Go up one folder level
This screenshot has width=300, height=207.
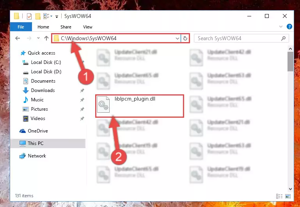click(46, 38)
